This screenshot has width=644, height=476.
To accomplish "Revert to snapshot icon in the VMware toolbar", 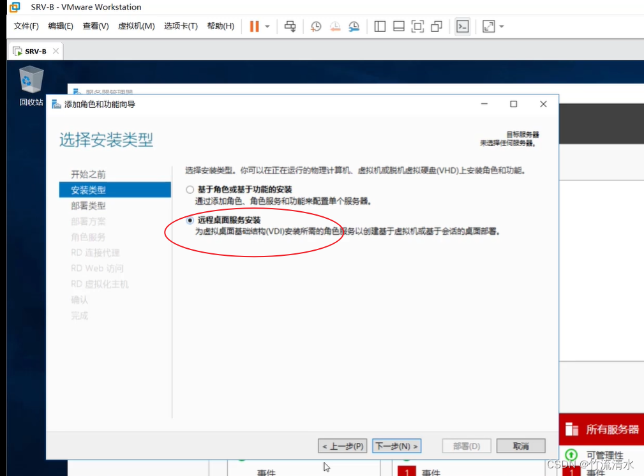I will [335, 26].
